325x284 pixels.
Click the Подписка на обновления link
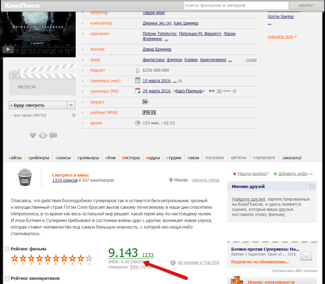click(x=259, y=262)
